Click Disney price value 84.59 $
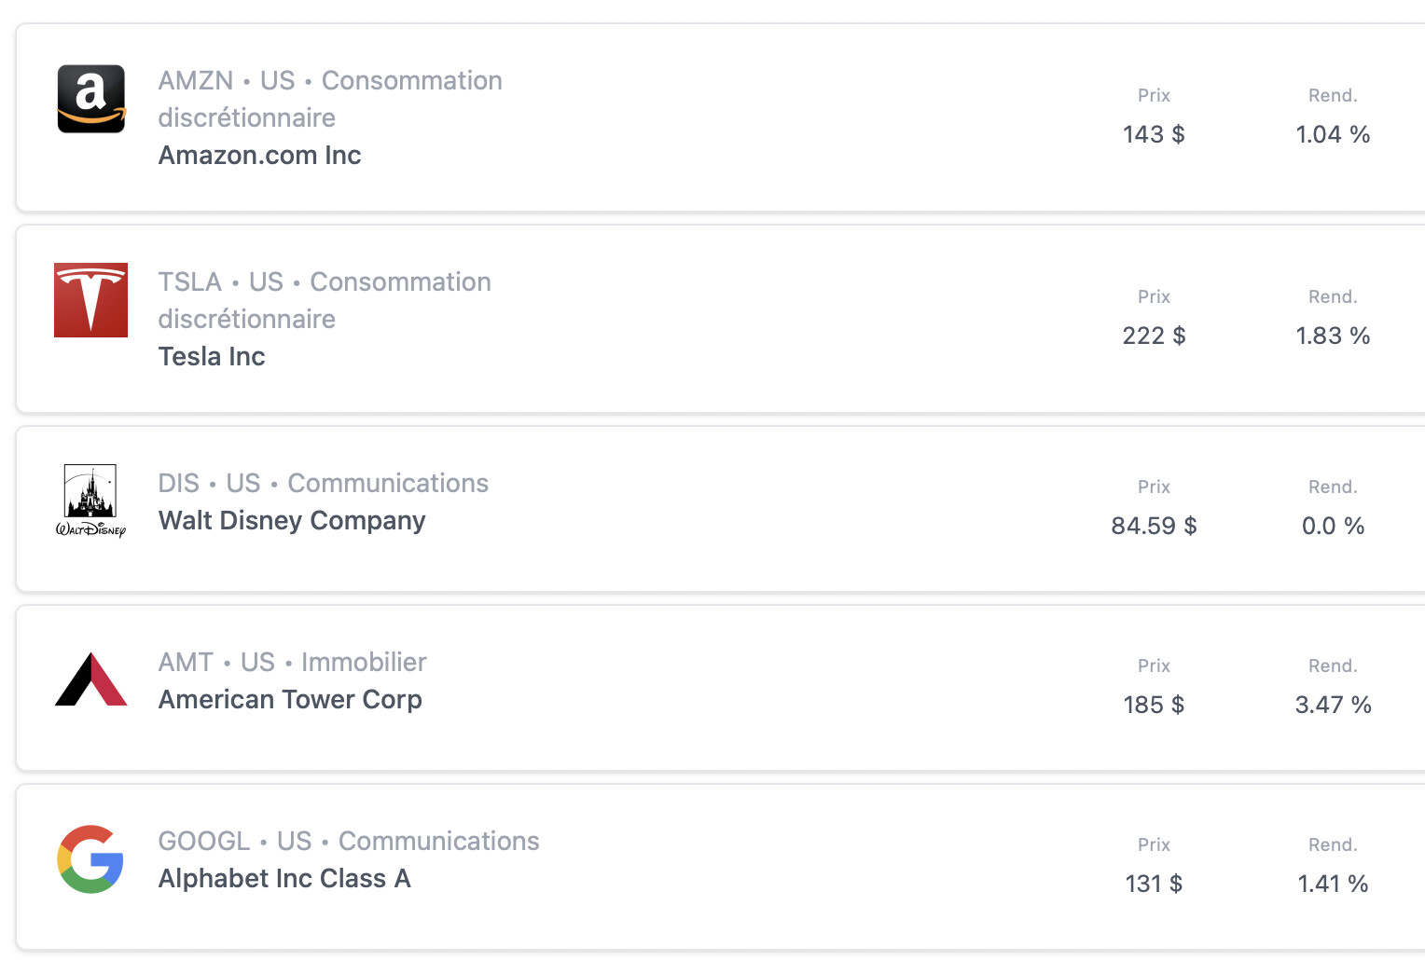Viewport: 1425px width, 960px height. [1154, 526]
